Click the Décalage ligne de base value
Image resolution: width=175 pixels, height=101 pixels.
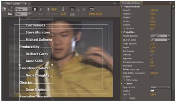pos(152,62)
